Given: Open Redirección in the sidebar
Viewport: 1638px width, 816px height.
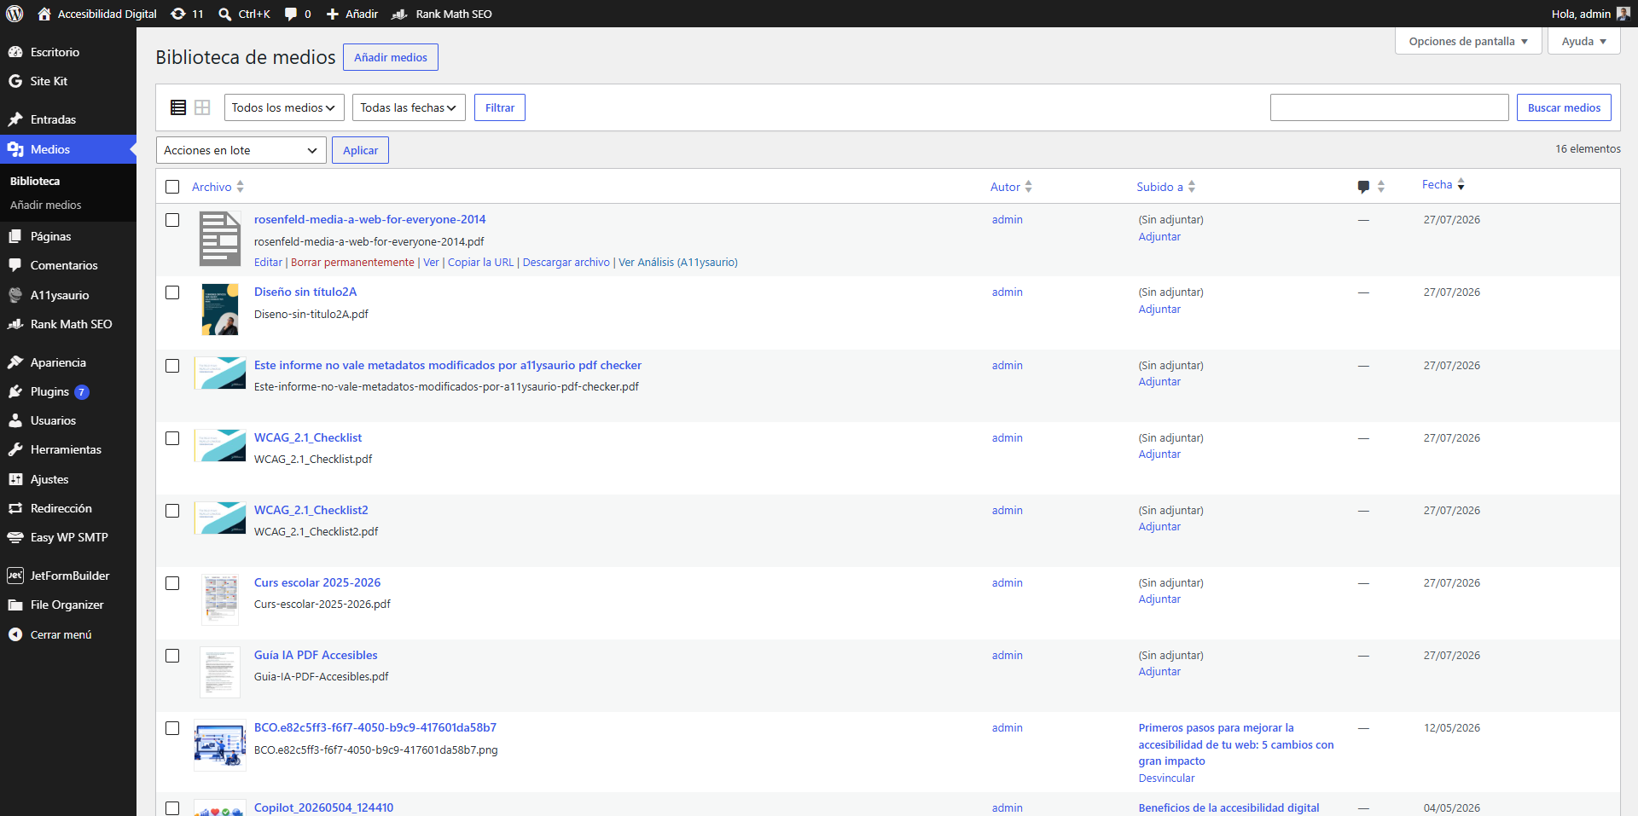Looking at the screenshot, I should [68, 508].
